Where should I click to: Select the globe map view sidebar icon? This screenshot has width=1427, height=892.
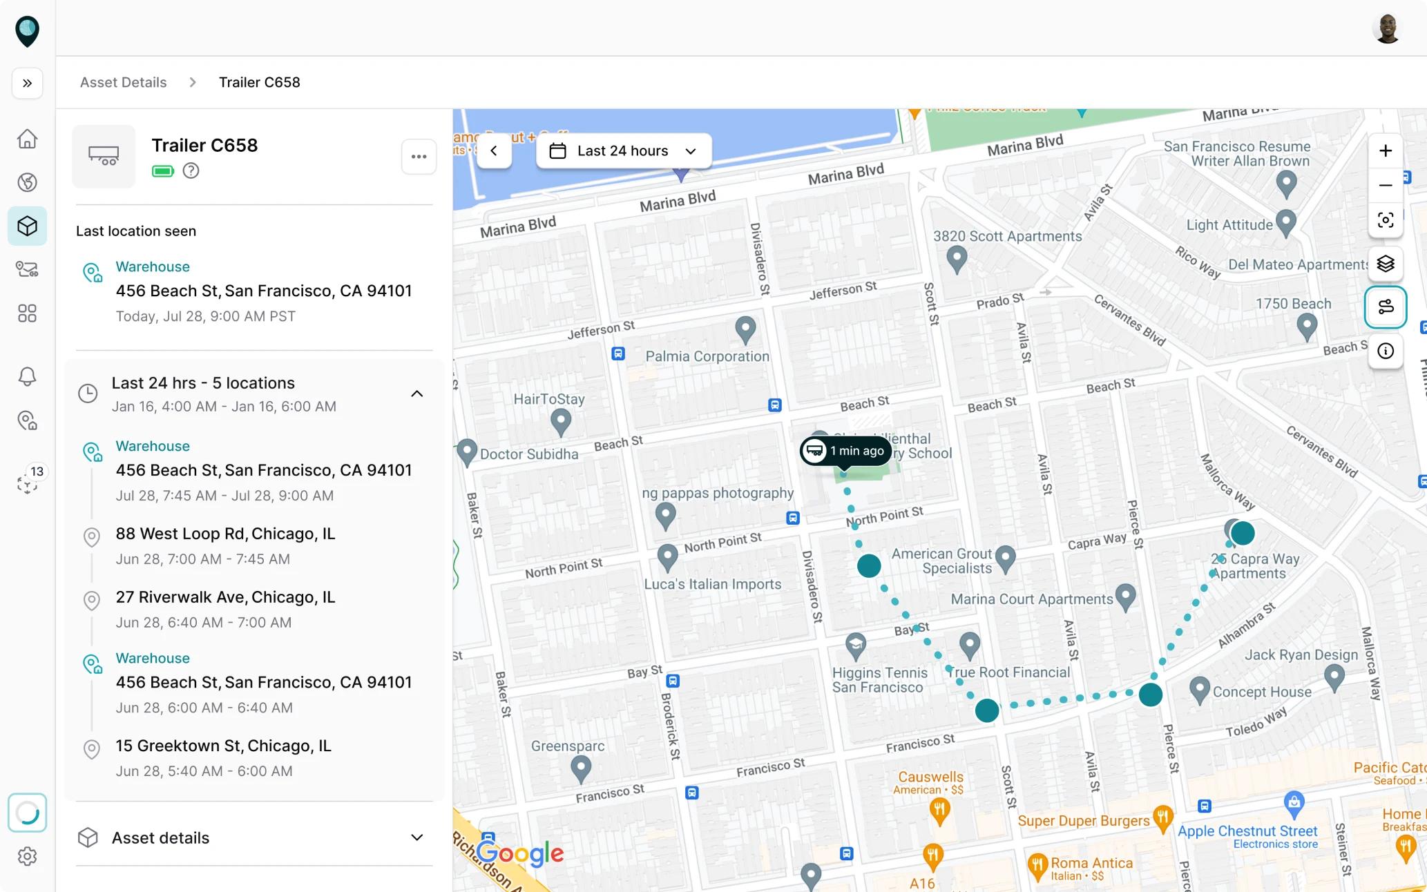coord(27,182)
